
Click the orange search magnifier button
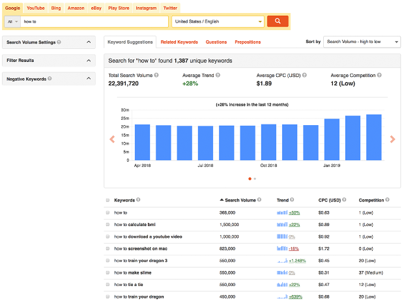coord(278,21)
